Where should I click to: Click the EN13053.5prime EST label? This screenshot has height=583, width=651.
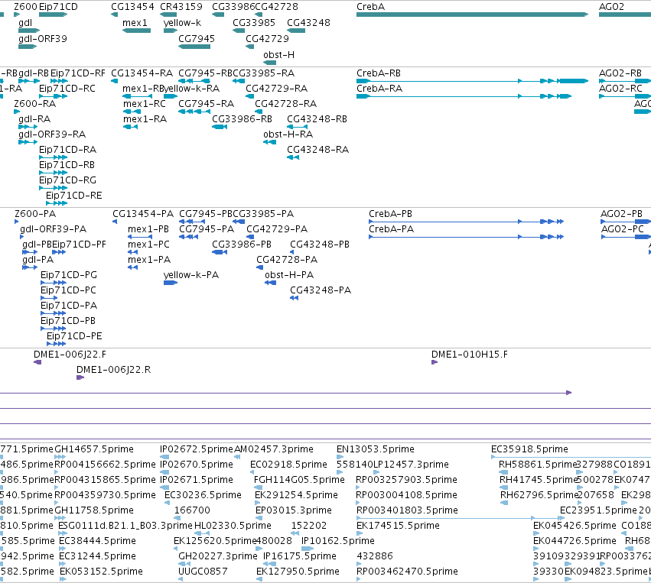376,449
